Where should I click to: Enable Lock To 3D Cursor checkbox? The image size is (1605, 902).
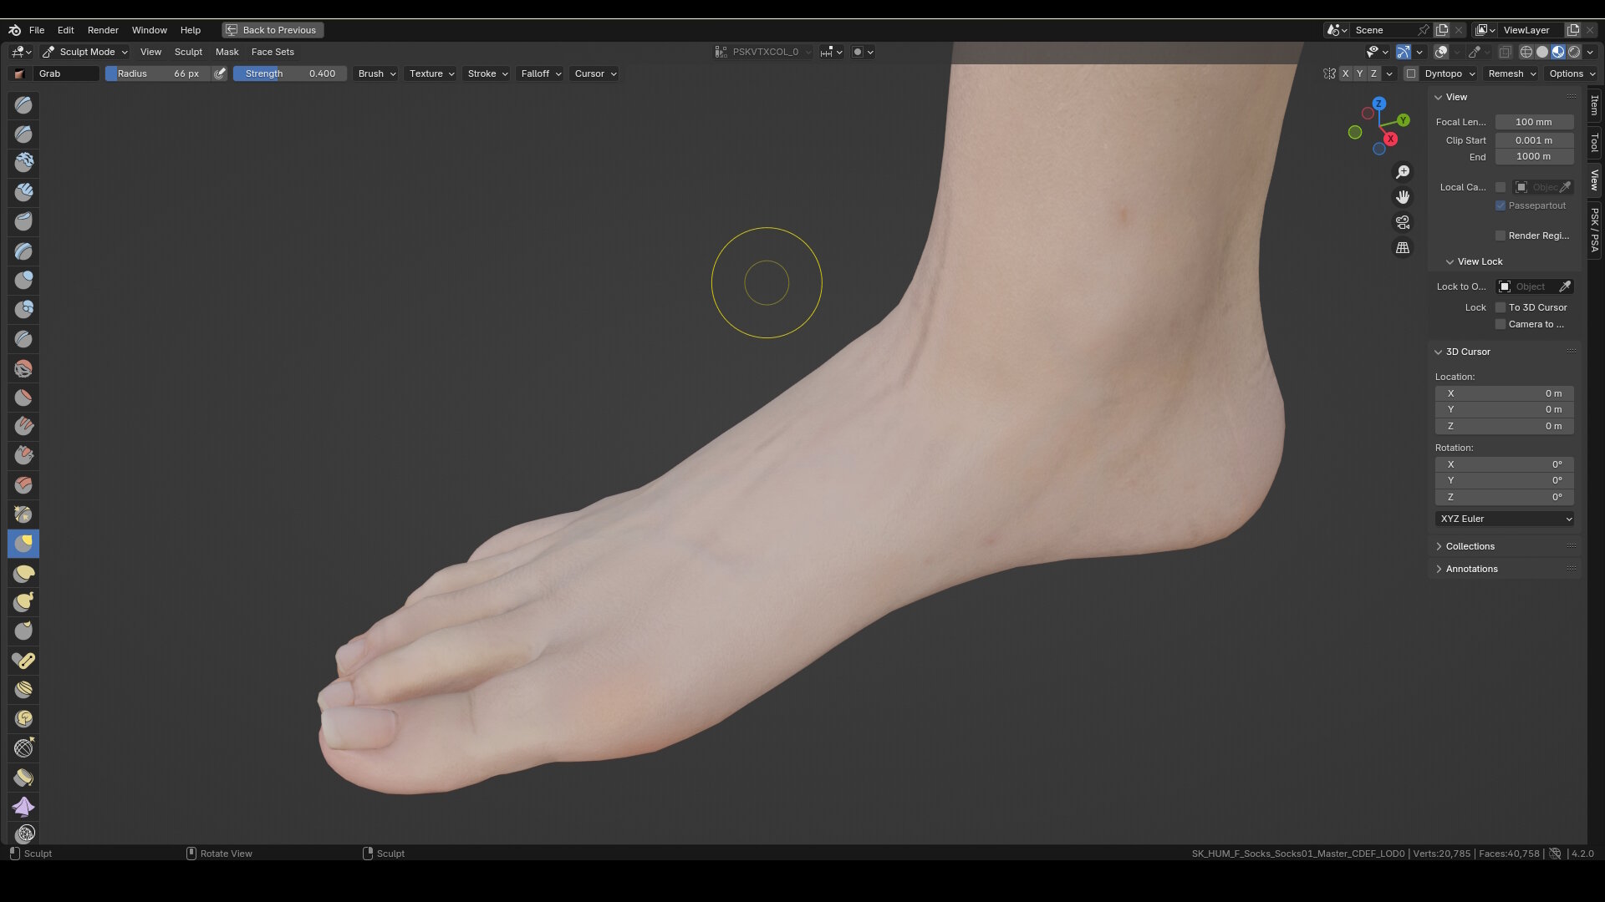point(1501,307)
